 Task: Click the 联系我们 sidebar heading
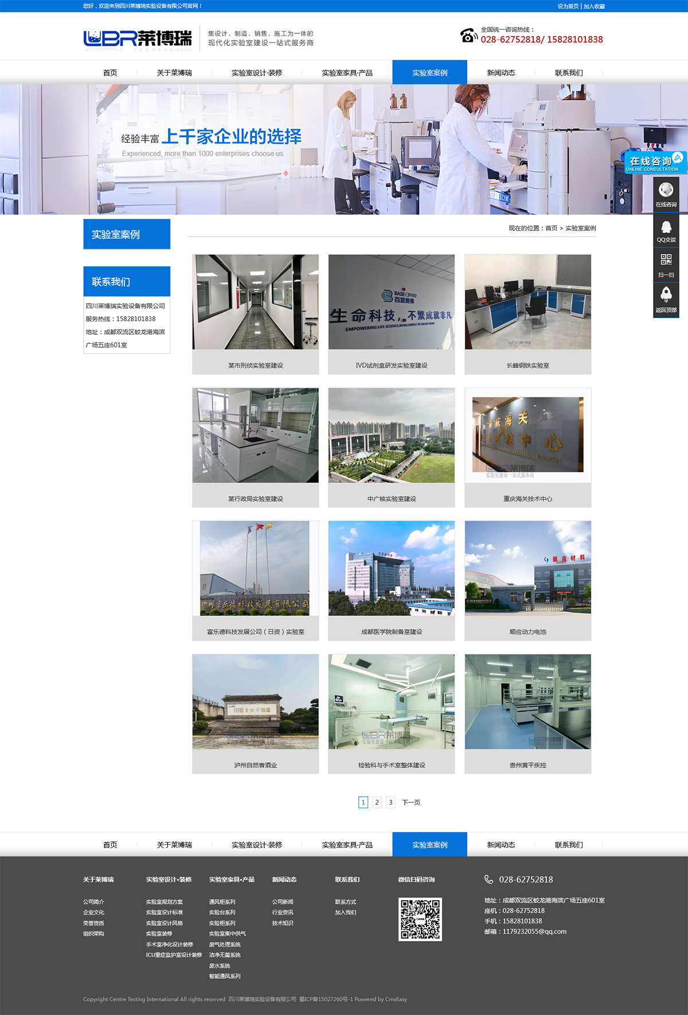pyautogui.click(x=127, y=282)
